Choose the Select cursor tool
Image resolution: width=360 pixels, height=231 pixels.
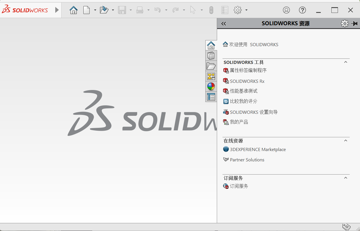193,10
